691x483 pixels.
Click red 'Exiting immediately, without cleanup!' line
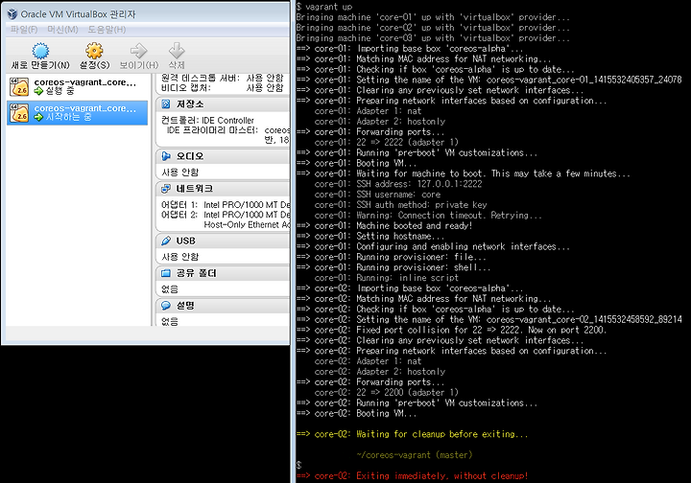412,476
